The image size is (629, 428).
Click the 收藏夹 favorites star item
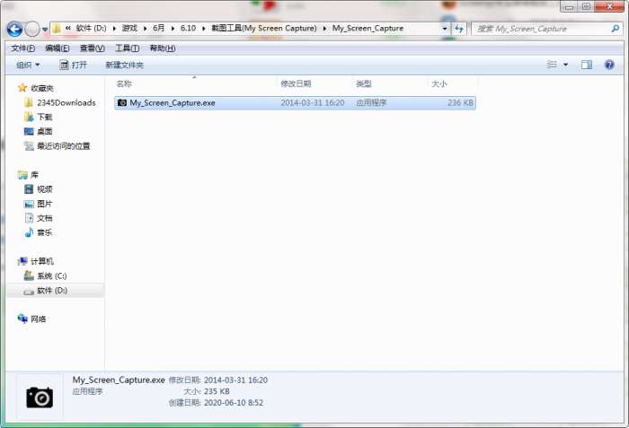(x=36, y=88)
